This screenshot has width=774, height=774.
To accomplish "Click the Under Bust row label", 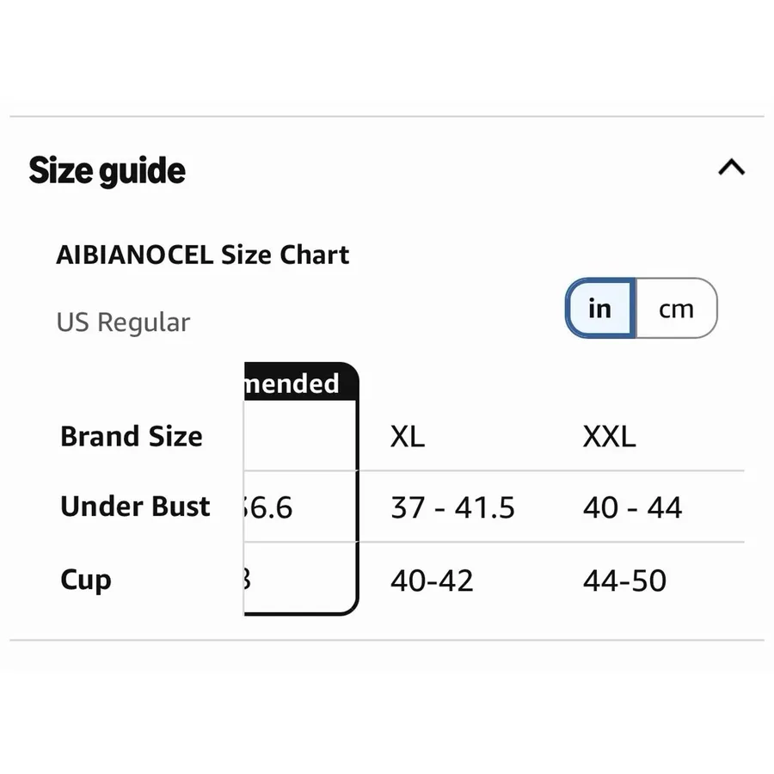I will 135,507.
